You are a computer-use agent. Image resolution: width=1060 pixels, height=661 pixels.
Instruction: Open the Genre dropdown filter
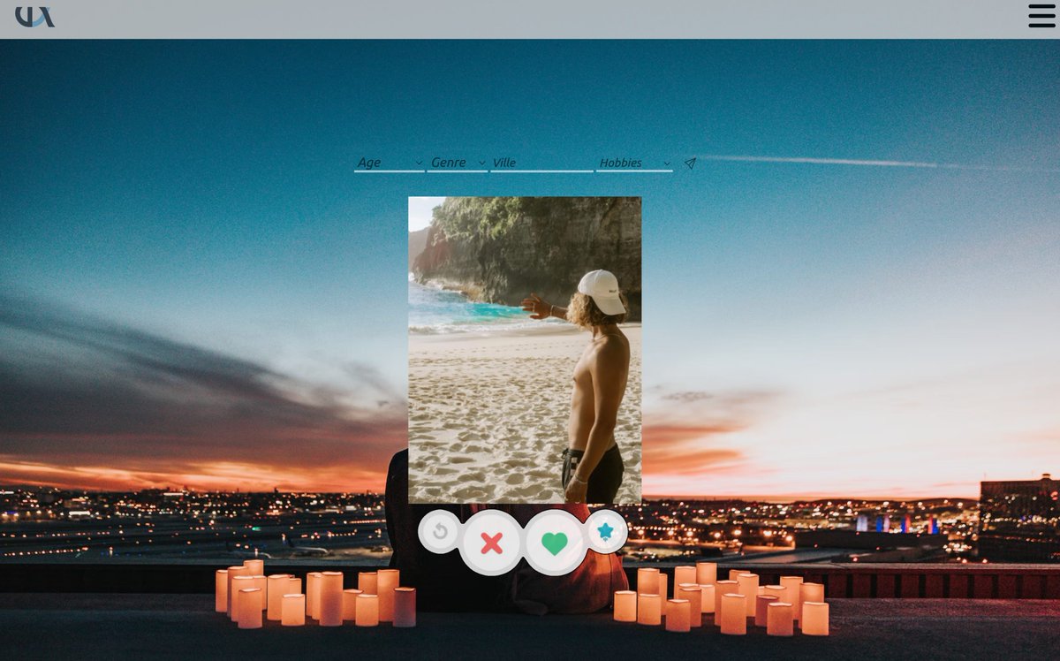click(458, 163)
